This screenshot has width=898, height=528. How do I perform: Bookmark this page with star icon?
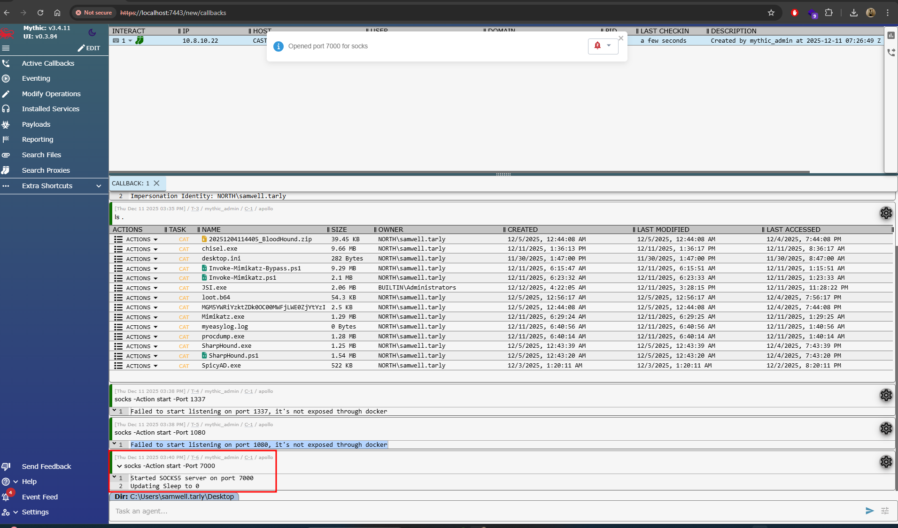(x=771, y=13)
